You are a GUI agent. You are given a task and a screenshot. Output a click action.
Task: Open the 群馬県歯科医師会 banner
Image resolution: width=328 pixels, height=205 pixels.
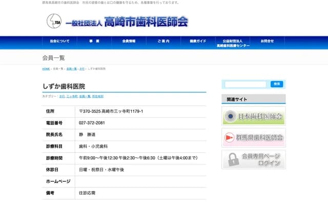point(254,137)
